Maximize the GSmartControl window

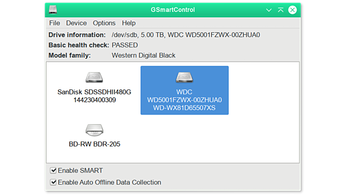click(x=280, y=10)
